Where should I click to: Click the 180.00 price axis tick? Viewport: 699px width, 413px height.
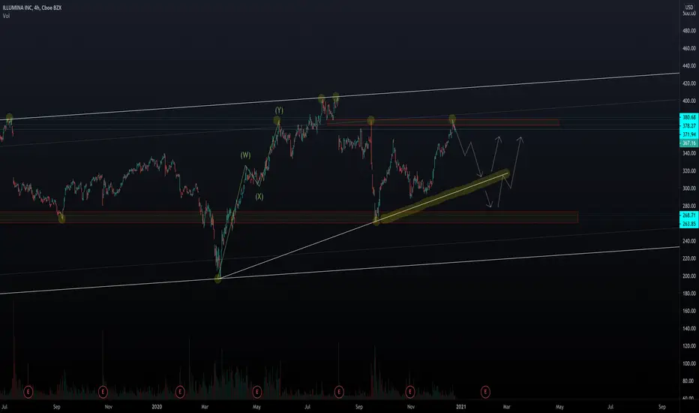coord(689,294)
